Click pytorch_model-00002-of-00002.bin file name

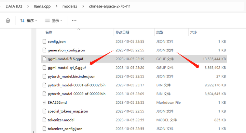tap(77, 94)
